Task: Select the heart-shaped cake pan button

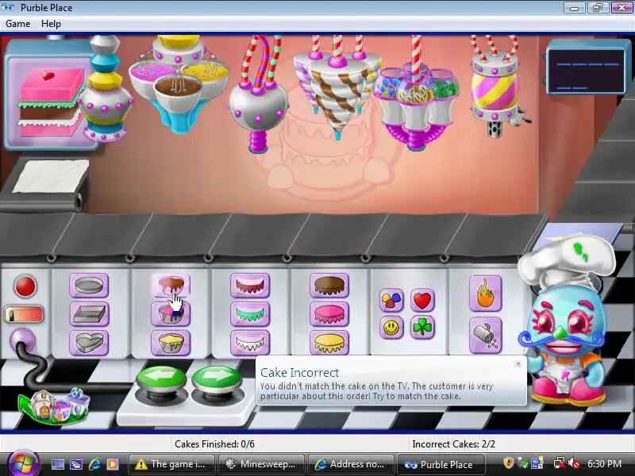Action: (89, 343)
